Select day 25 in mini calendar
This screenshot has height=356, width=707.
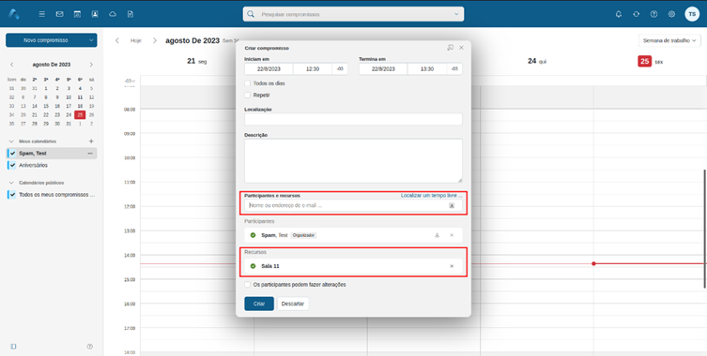point(80,115)
